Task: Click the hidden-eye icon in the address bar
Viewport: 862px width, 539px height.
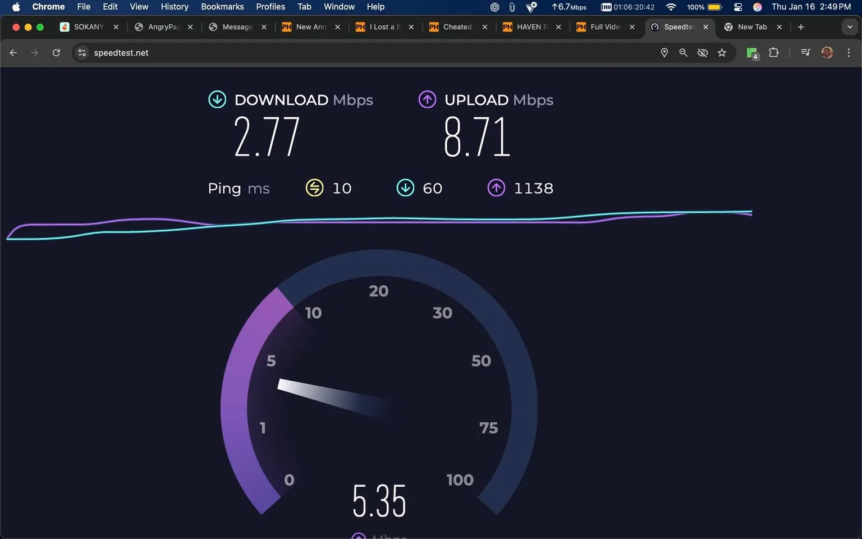Action: click(x=702, y=52)
